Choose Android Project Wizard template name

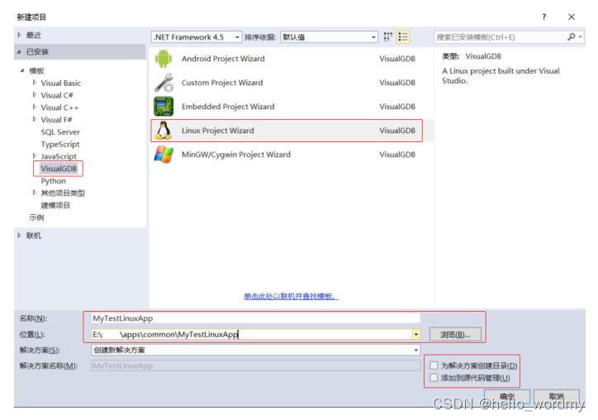[223, 59]
